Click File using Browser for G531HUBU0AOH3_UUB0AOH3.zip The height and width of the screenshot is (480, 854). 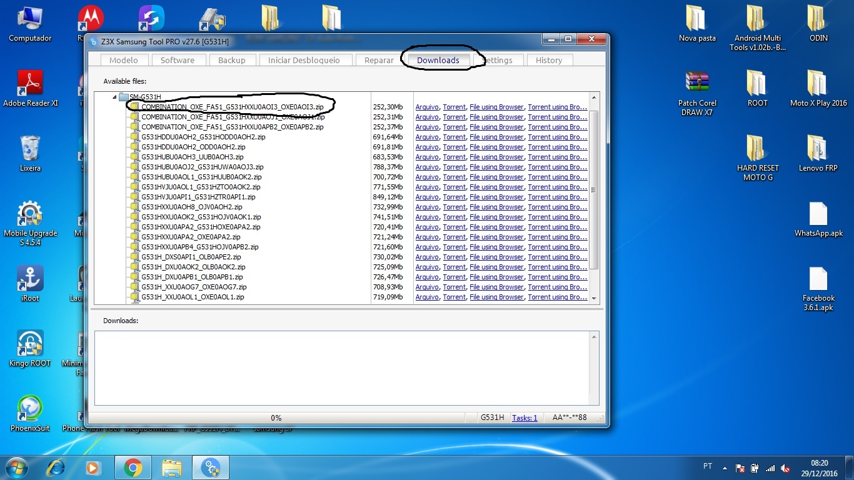point(497,157)
